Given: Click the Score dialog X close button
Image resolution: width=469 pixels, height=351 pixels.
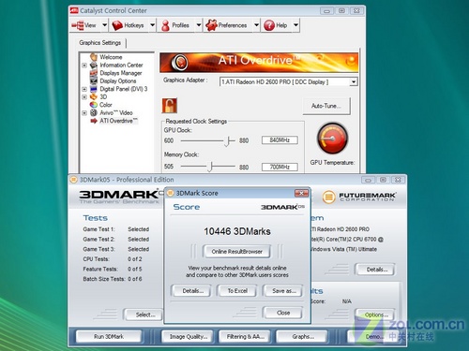Looking at the screenshot, I should 301,193.
